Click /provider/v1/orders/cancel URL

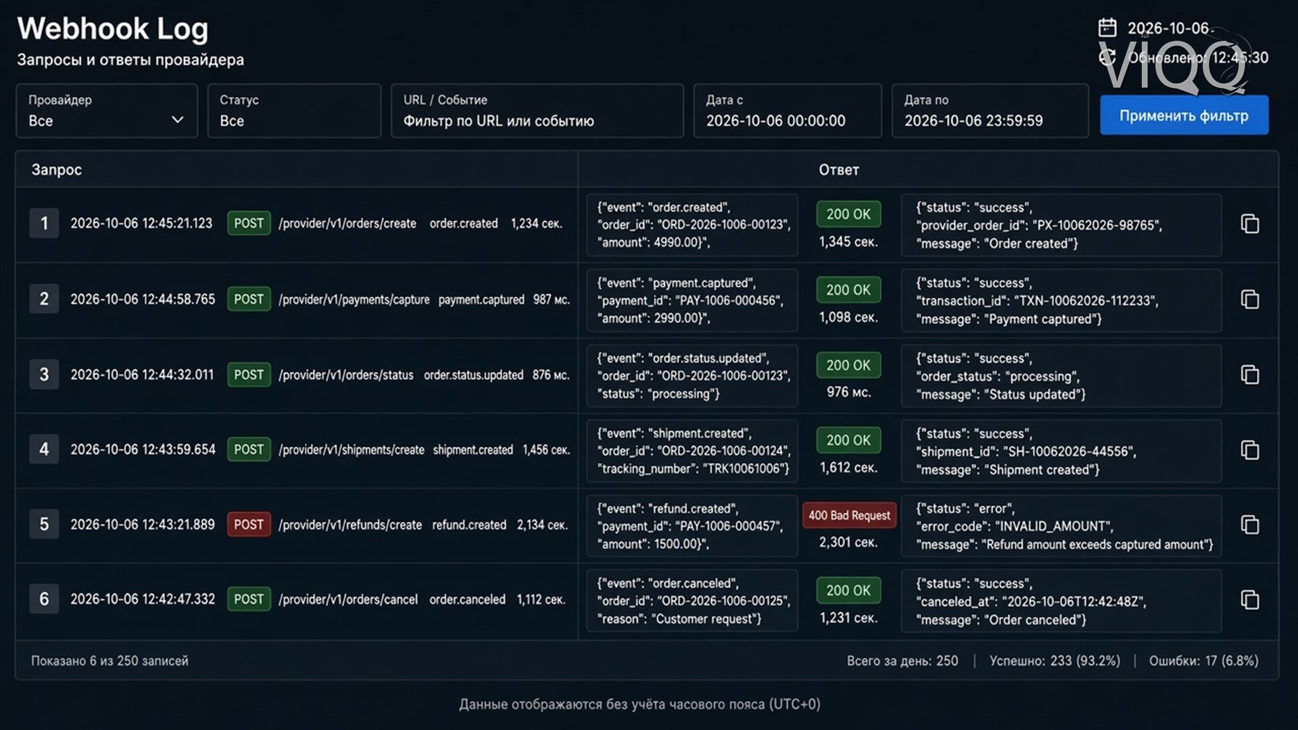(x=347, y=600)
